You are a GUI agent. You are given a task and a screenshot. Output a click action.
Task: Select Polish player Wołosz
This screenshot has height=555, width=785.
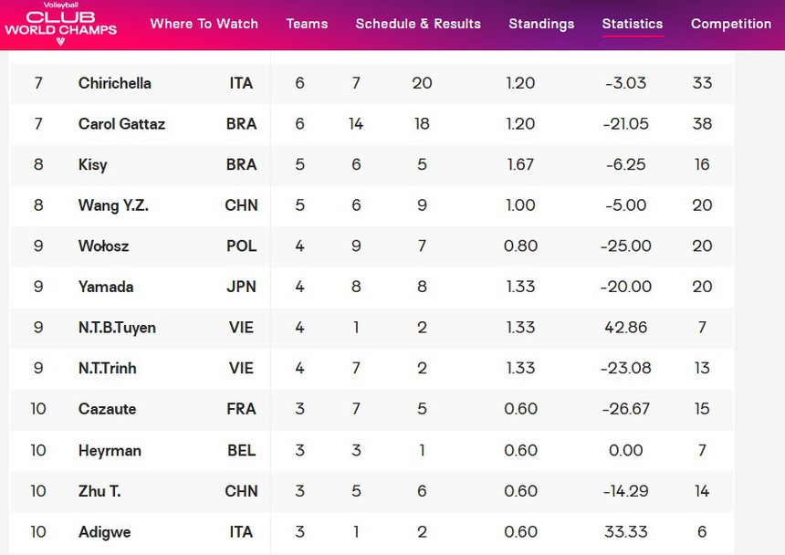106,246
